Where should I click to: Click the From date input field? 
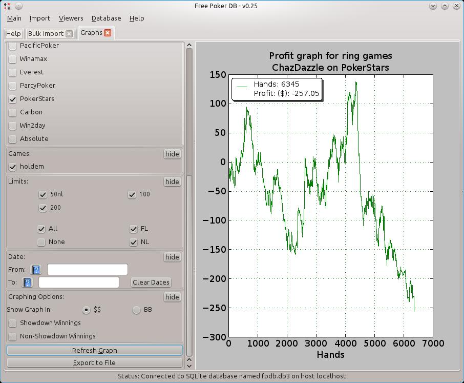(x=87, y=270)
